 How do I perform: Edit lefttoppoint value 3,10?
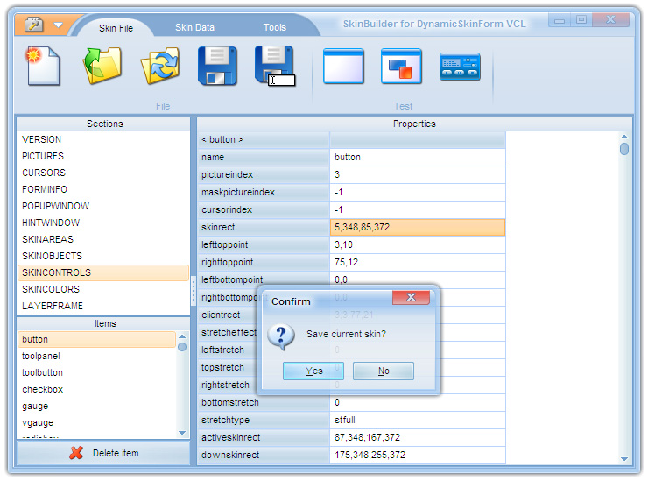tap(418, 244)
